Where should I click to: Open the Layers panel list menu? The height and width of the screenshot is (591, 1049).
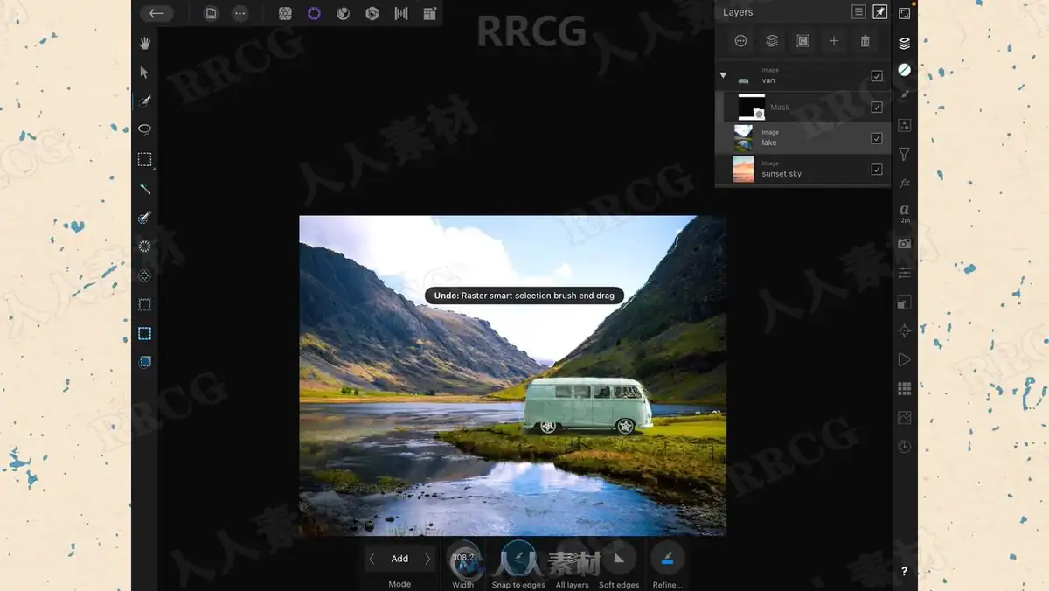point(858,12)
